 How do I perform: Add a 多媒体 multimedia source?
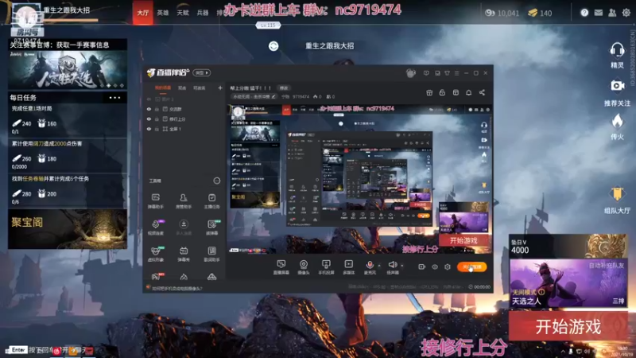tap(348, 267)
